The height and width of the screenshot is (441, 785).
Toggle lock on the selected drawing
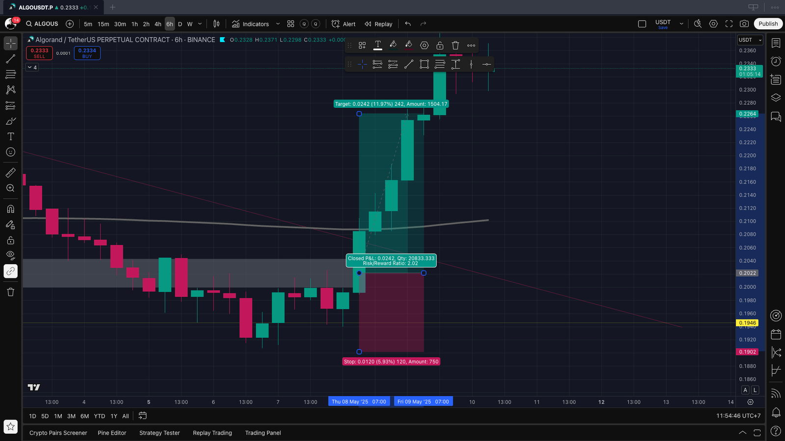coord(440,46)
